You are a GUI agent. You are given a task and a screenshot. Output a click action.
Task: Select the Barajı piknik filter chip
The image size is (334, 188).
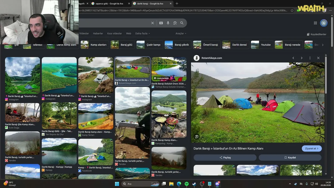click(178, 45)
